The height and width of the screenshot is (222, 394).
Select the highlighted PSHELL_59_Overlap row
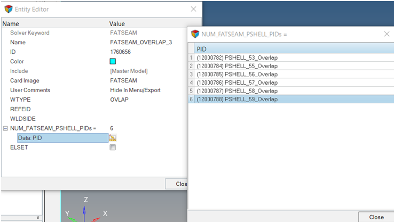(x=237, y=99)
